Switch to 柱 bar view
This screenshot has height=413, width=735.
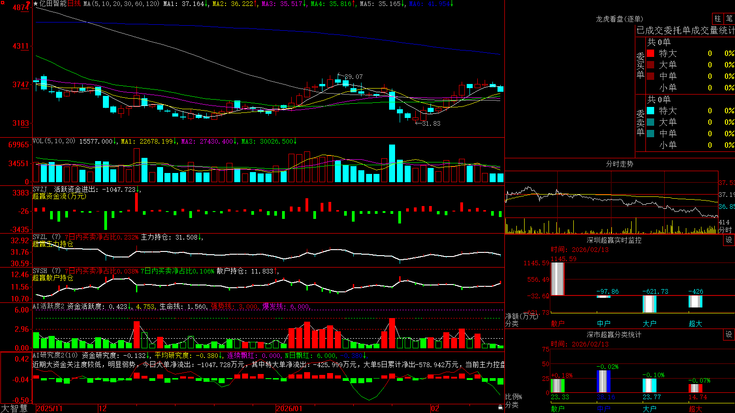tap(718, 18)
